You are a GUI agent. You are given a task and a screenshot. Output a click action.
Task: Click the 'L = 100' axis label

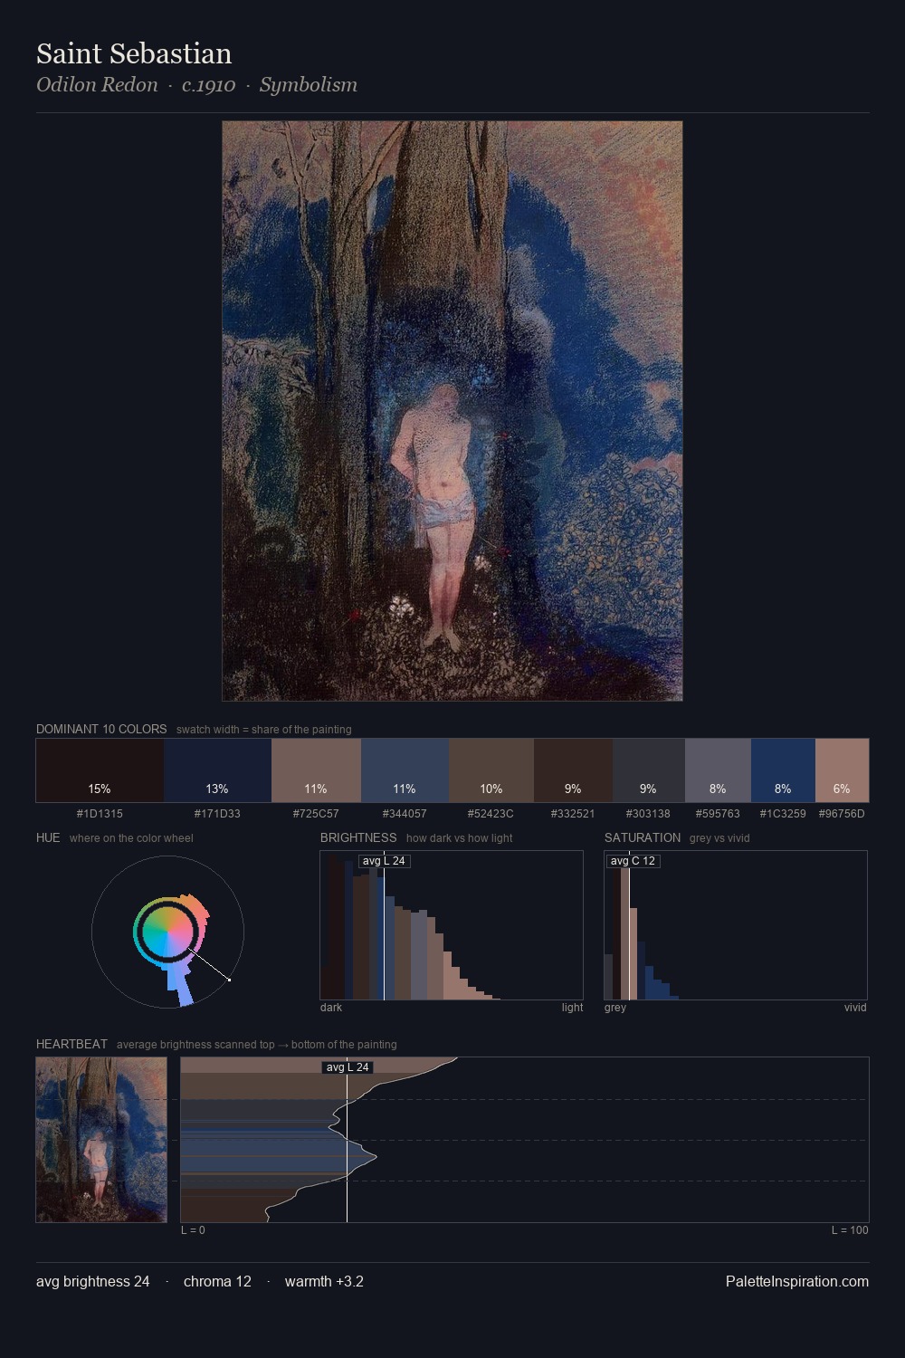850,1229
